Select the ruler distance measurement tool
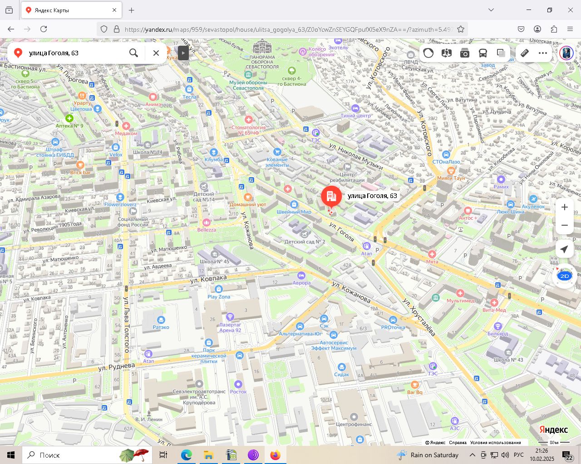581x464 pixels. pos(525,53)
